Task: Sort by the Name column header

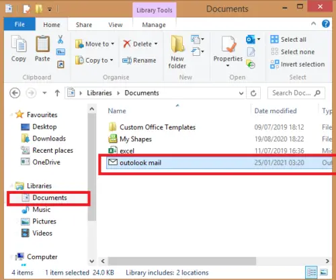Action: pyautogui.click(x=117, y=111)
